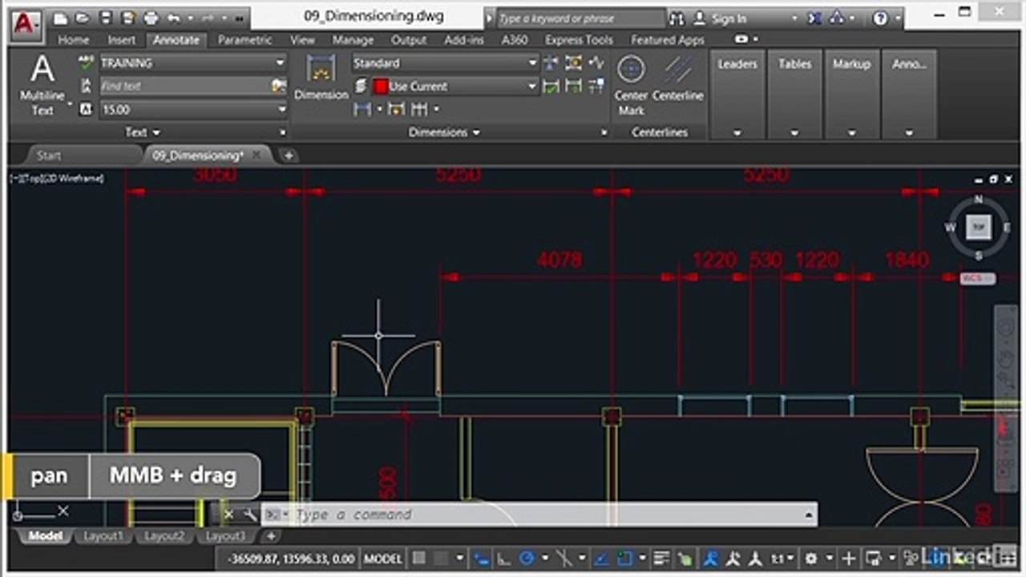
Task: Click the Adjust Space dimension icon
Action: click(574, 63)
